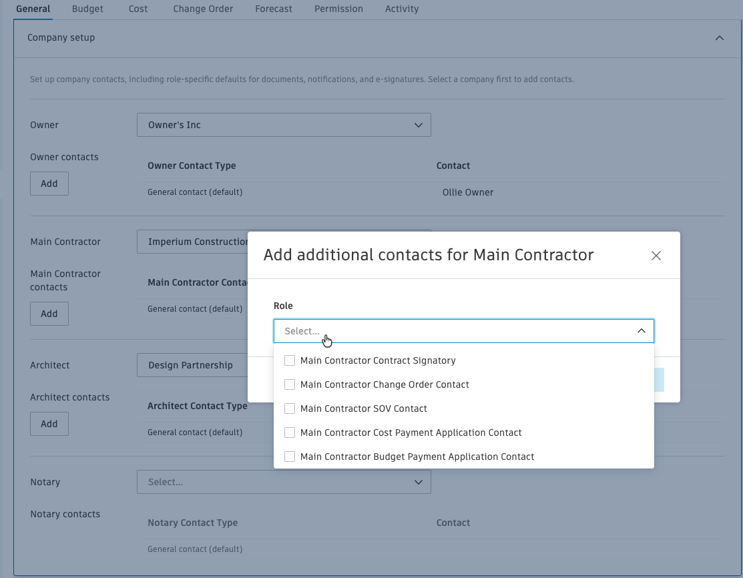This screenshot has height=578, width=743.
Task: Click the Architect Contact Type column header
Action: (198, 406)
